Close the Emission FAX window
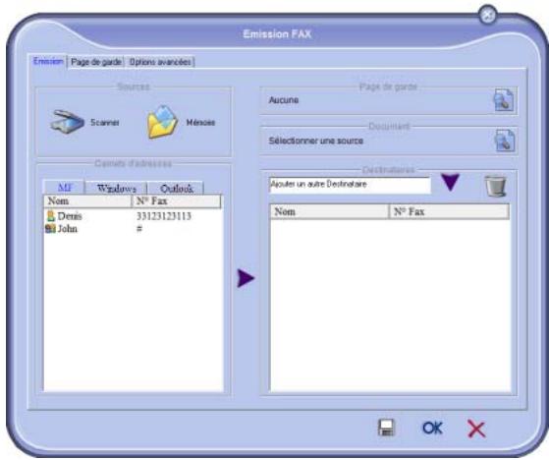This screenshot has height=460, width=549. point(487,15)
